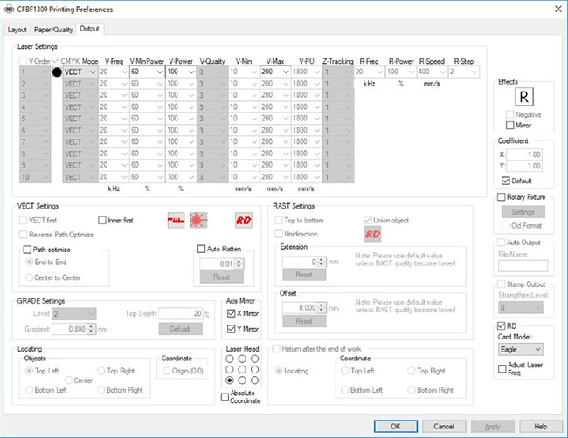Image resolution: width=568 pixels, height=438 pixels.
Task: Open the Card Model dropdown showing Eagle
Action: [x=521, y=349]
